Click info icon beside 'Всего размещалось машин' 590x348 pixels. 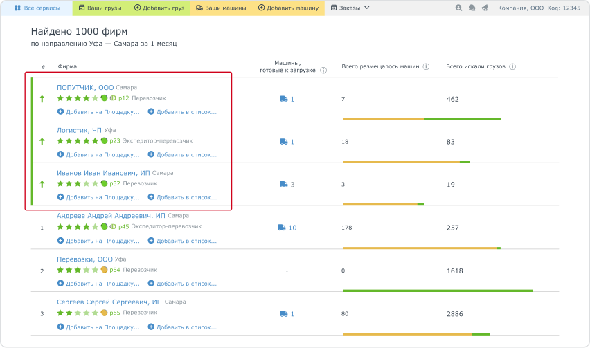click(426, 67)
